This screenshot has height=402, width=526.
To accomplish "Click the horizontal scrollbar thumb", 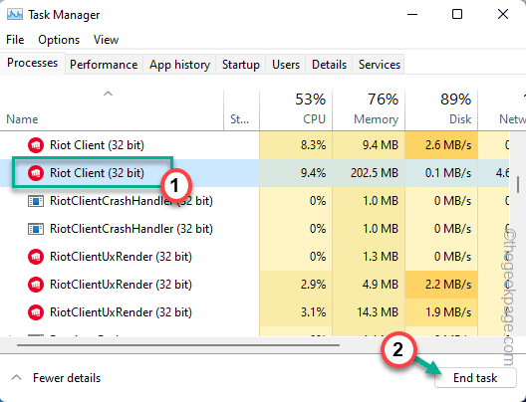I will [178, 344].
